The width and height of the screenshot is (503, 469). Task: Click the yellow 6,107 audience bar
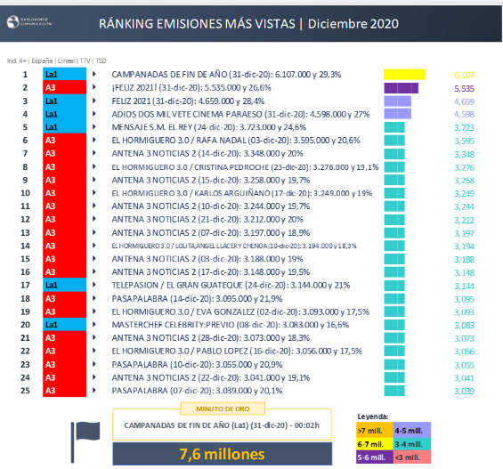(x=404, y=75)
